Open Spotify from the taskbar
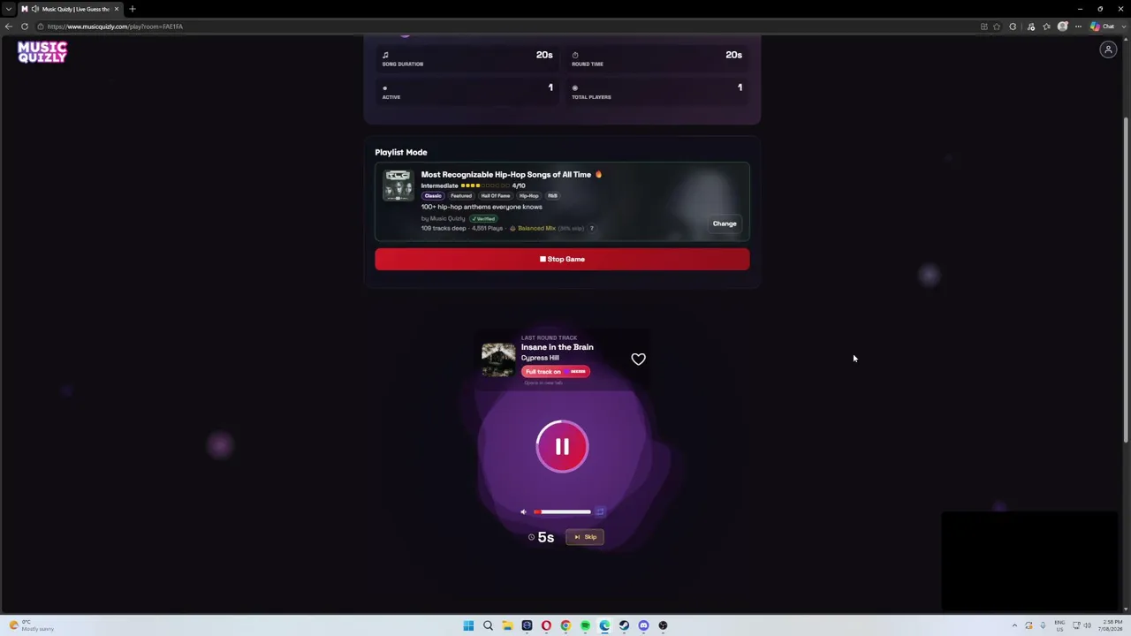Screen dimensions: 1131x636 tap(585, 625)
